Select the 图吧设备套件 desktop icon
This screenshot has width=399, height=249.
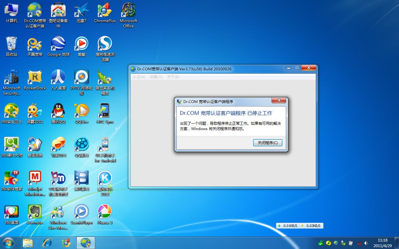point(58,16)
